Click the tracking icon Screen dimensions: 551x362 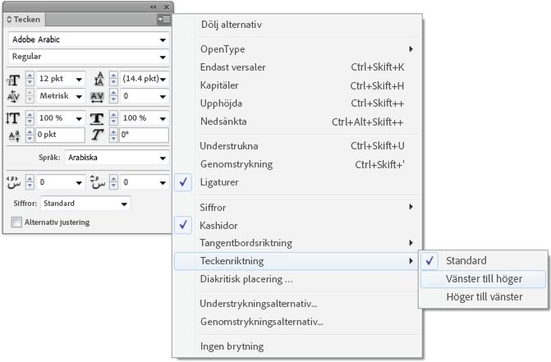[97, 96]
